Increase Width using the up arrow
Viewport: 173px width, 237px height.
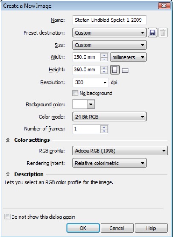(x=104, y=55)
